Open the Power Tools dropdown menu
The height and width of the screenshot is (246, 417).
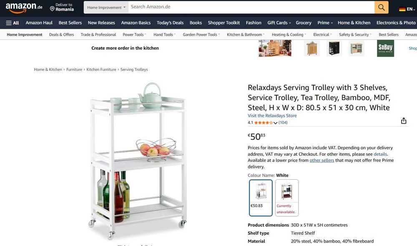tap(134, 35)
